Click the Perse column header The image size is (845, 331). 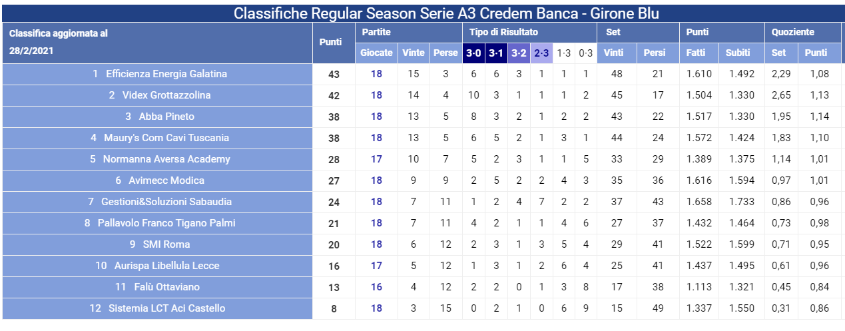(445, 53)
